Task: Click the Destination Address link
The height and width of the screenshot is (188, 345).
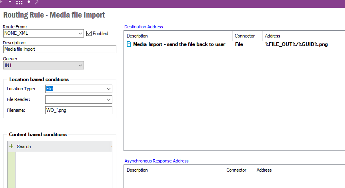Action: click(x=144, y=27)
